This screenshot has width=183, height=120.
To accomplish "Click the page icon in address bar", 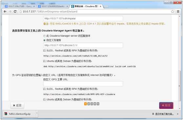I will [x=21, y=11].
